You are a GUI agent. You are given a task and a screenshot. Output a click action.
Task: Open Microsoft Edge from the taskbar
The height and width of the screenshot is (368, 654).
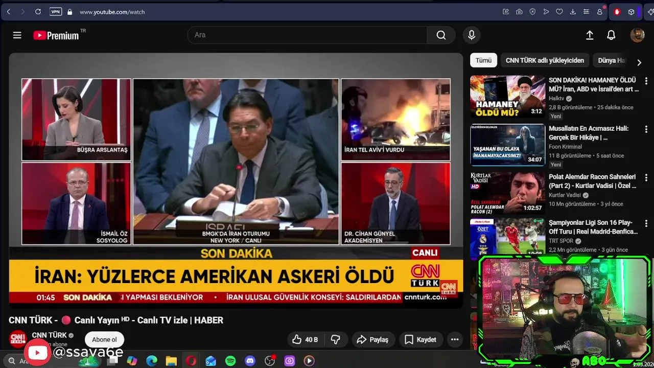[x=152, y=361]
